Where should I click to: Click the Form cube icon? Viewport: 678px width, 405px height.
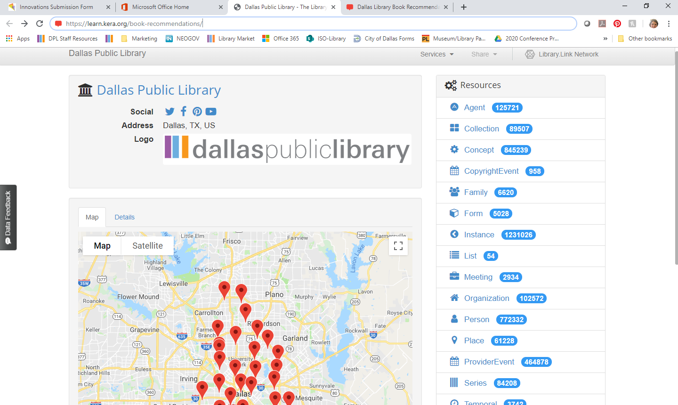[x=454, y=213]
